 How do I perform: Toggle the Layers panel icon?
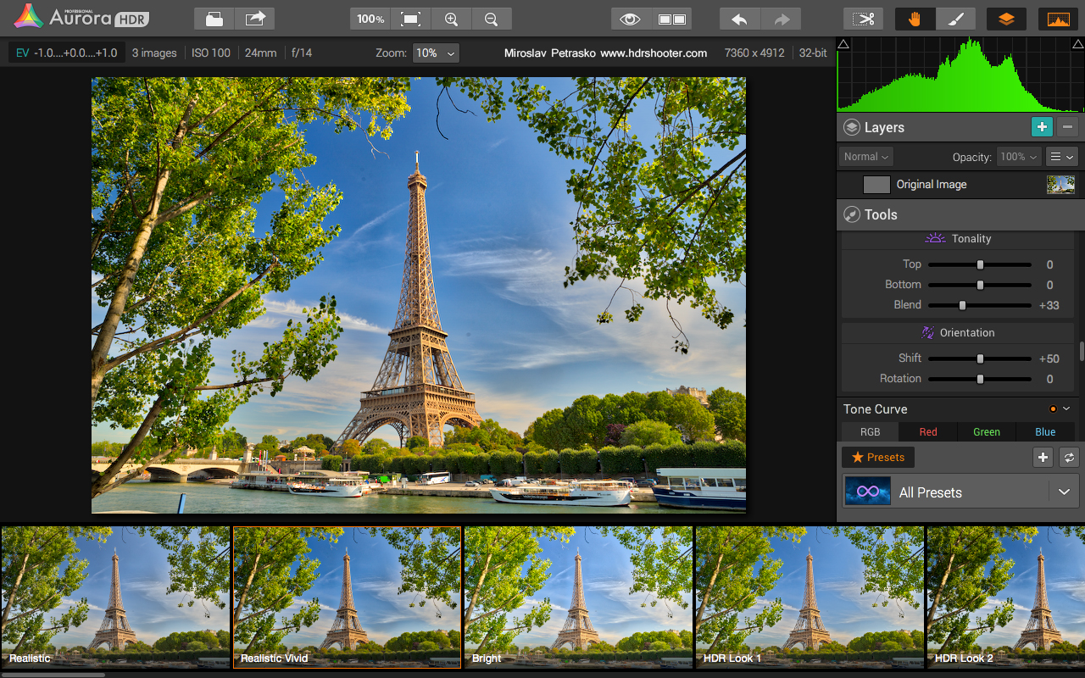point(1006,19)
